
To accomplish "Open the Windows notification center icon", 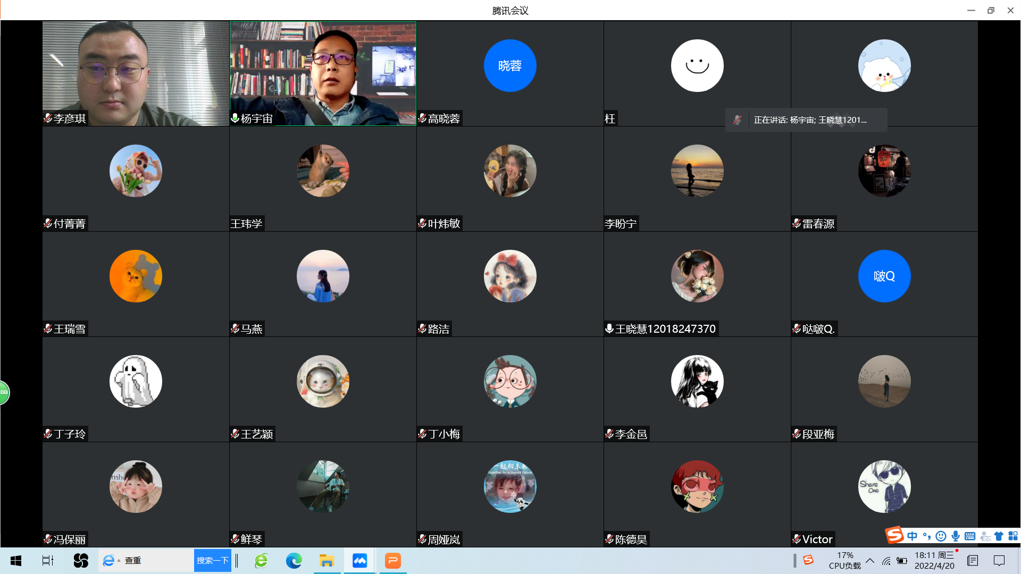I will (x=999, y=561).
